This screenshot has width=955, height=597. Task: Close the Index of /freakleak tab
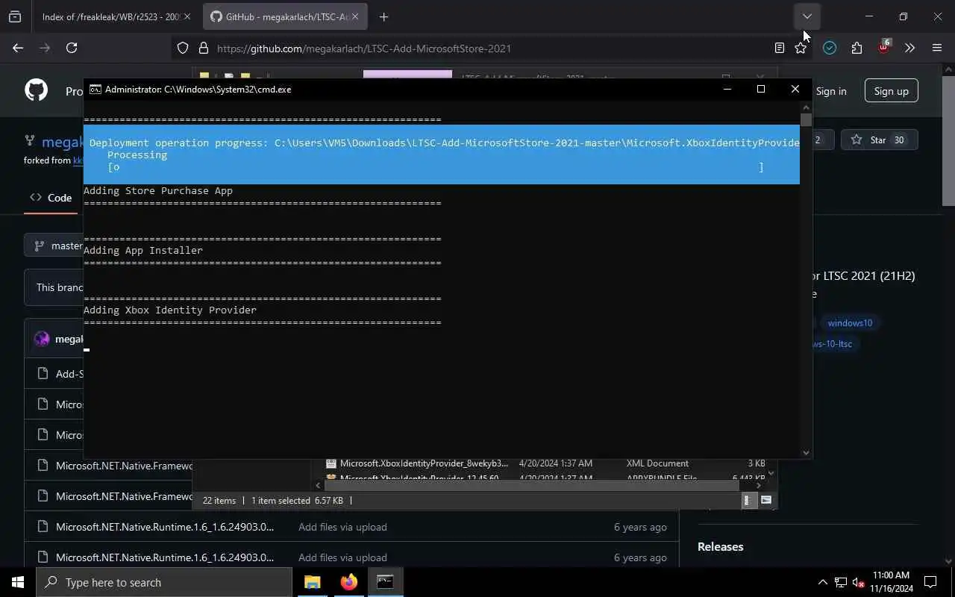(x=187, y=16)
